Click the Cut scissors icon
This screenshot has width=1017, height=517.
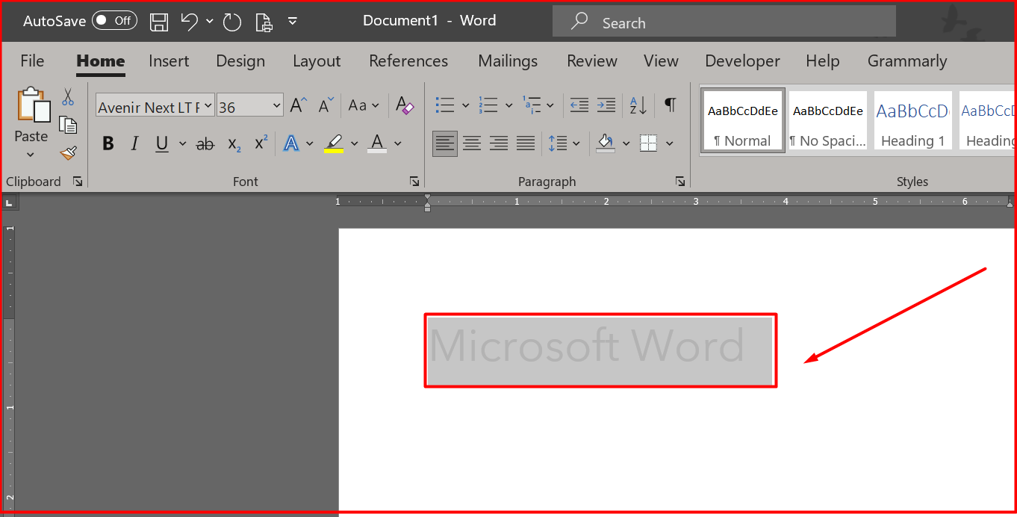pyautogui.click(x=68, y=97)
